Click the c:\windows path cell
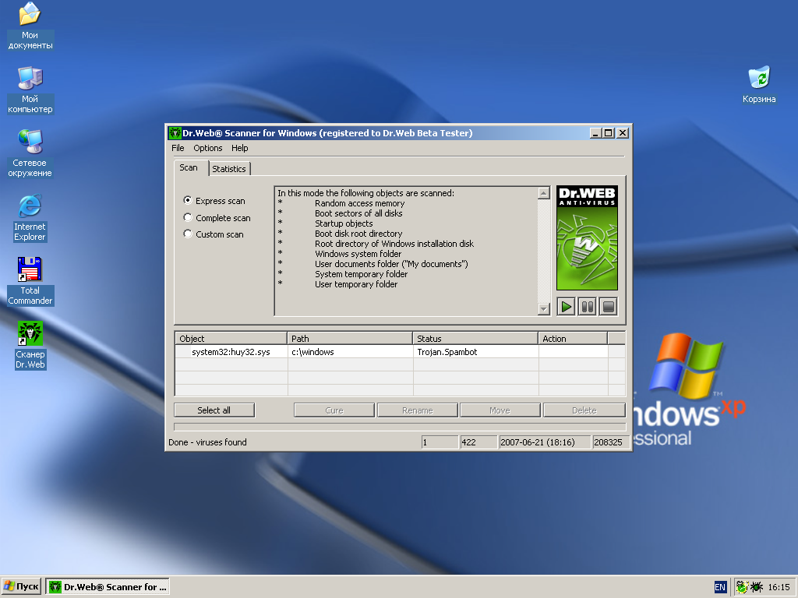The height and width of the screenshot is (598, 798). click(350, 352)
